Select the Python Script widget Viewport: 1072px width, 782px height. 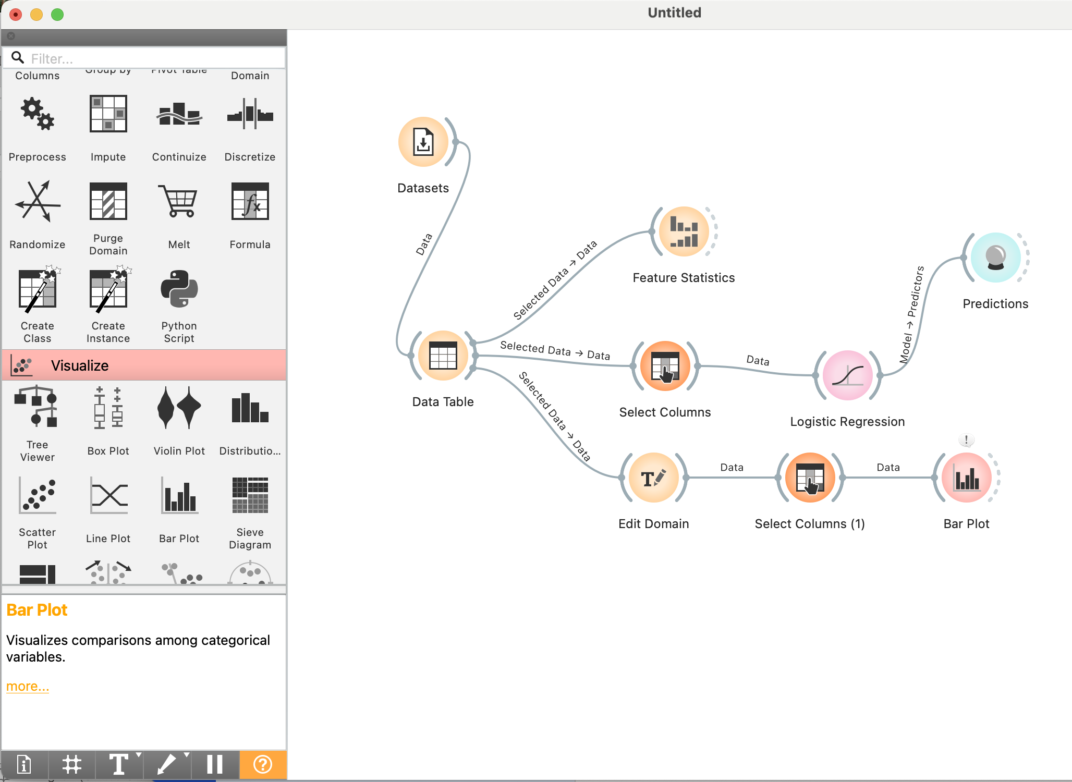click(179, 290)
